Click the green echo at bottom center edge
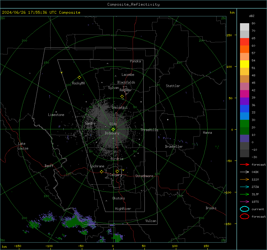This screenshot has width=267, height=250. tap(117, 238)
